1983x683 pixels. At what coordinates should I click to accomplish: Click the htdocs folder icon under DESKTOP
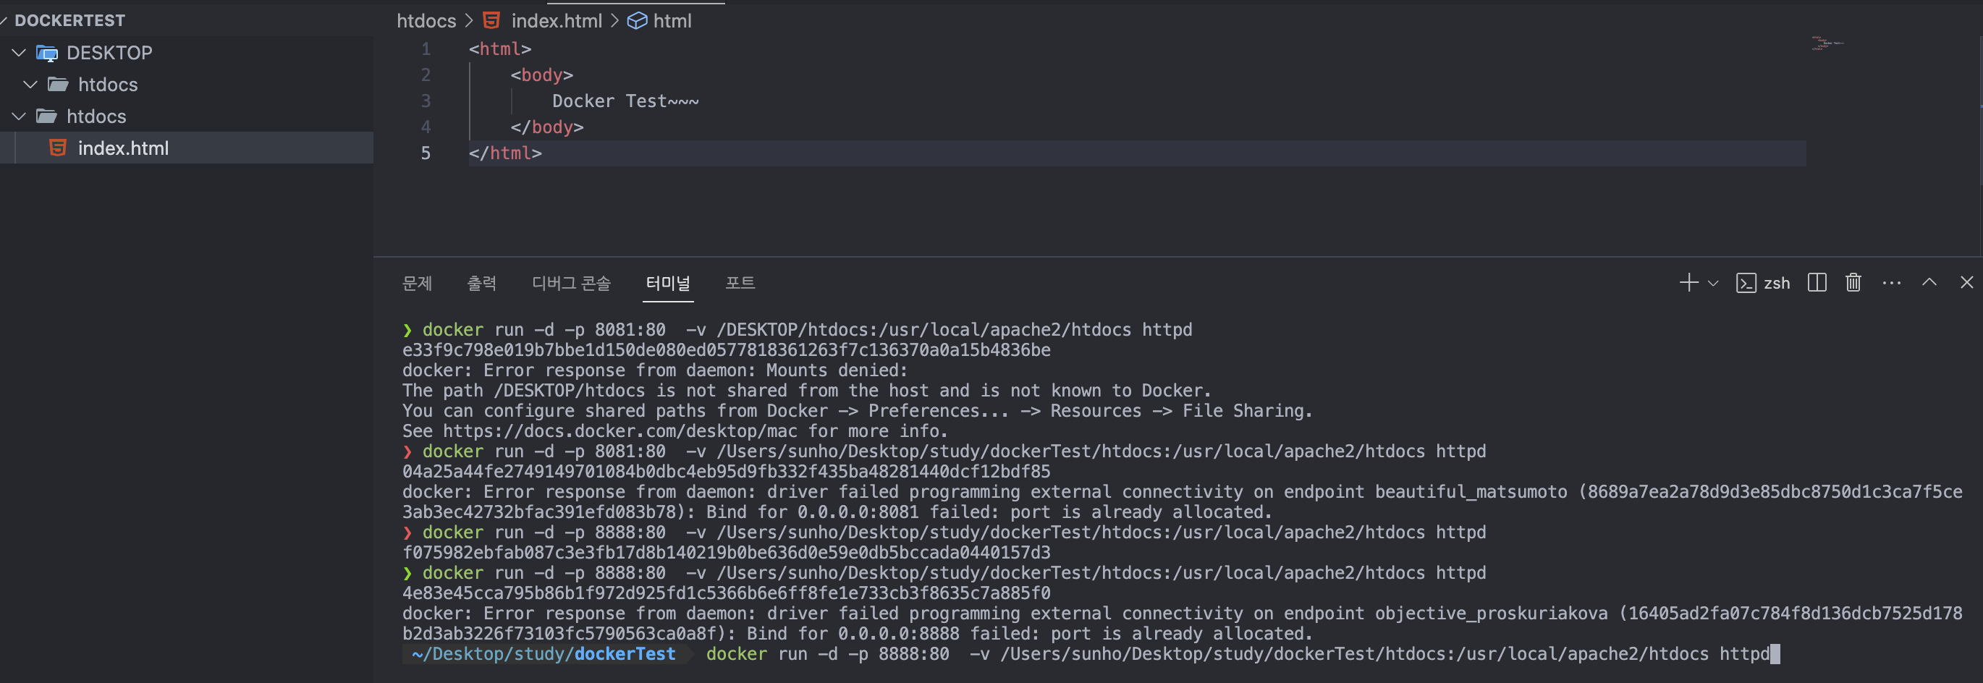click(59, 85)
